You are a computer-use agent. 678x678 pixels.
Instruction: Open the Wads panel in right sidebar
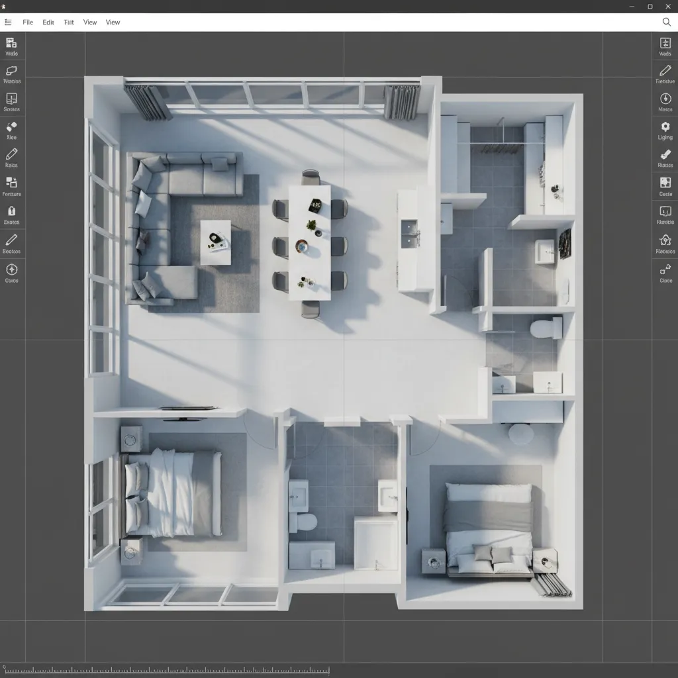(665, 47)
